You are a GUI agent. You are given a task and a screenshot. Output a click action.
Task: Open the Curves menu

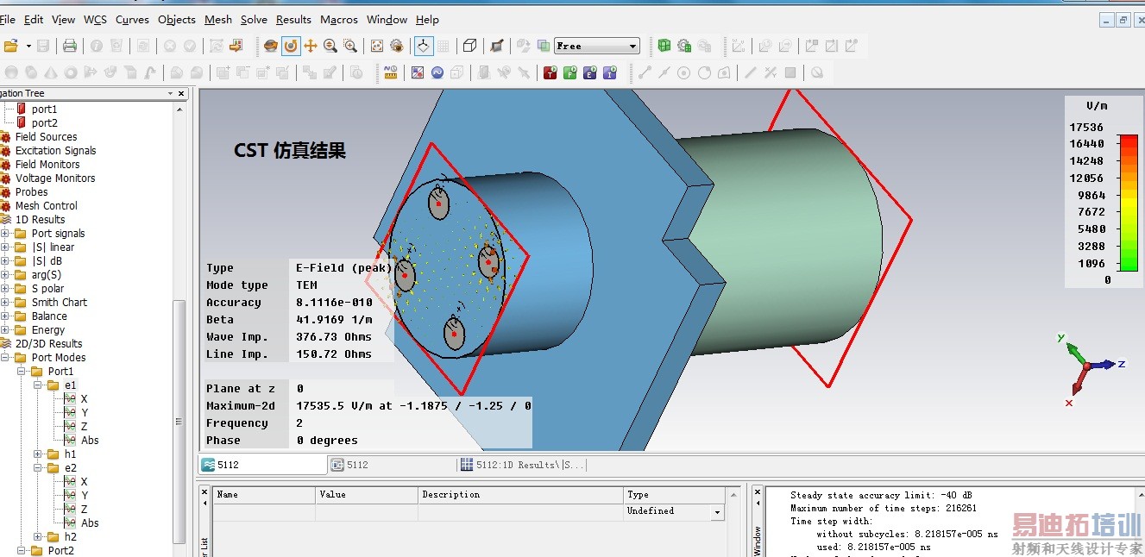(132, 19)
